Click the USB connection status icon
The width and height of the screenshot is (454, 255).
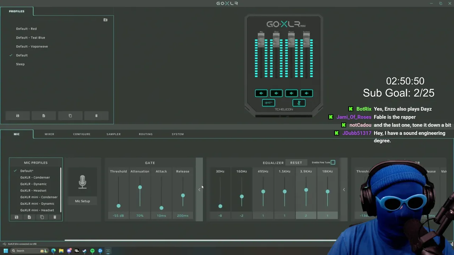tap(4, 244)
